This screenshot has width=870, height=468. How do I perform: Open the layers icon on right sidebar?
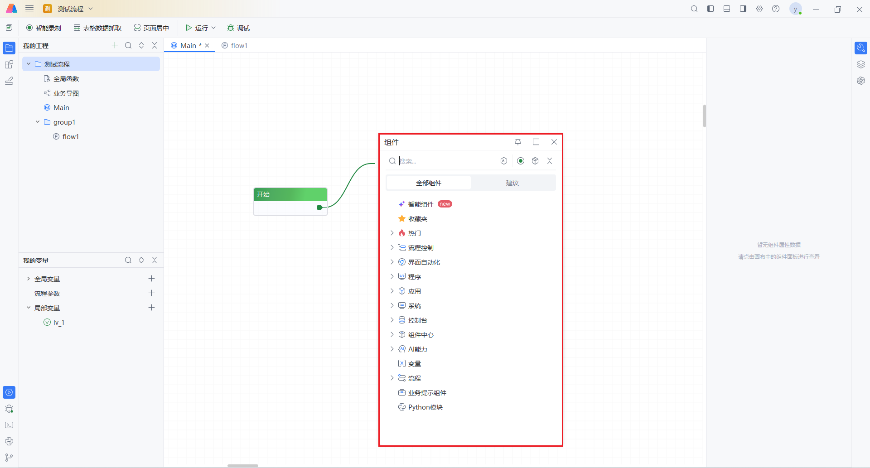[x=861, y=64]
